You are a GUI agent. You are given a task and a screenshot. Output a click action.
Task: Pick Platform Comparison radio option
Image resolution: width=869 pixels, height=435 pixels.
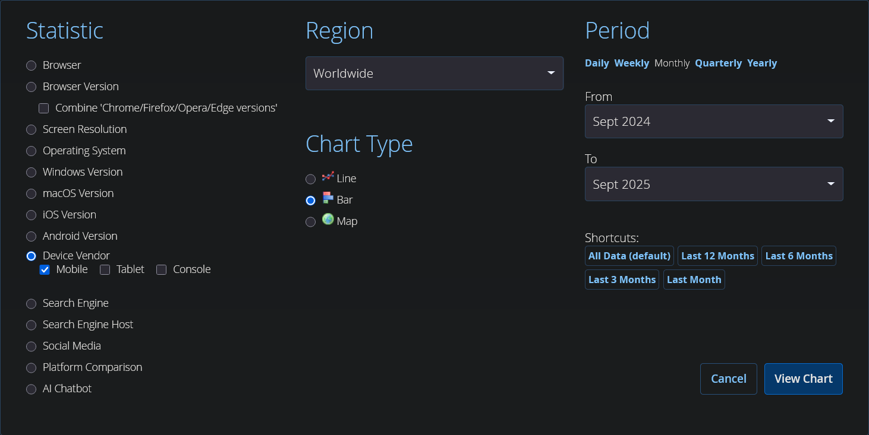click(32, 368)
